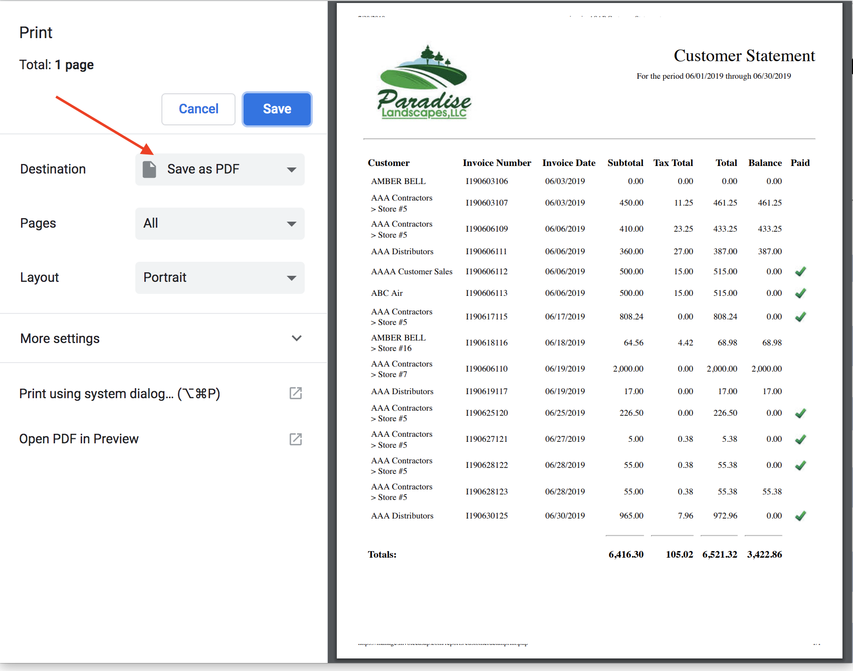Click the PDF document icon beside Save as PDF
Viewport: 853px width, 671px height.
click(x=149, y=169)
